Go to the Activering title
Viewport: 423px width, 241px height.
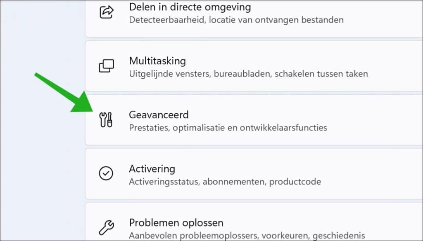point(152,169)
